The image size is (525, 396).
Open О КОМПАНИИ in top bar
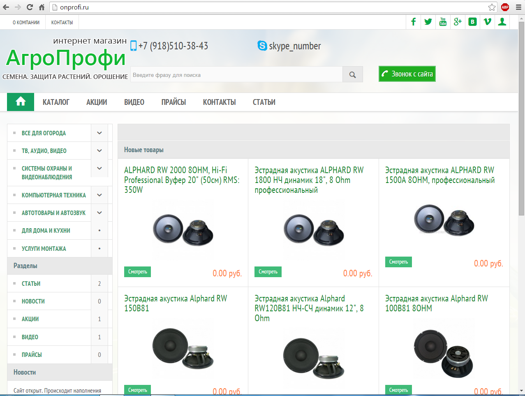pos(26,22)
